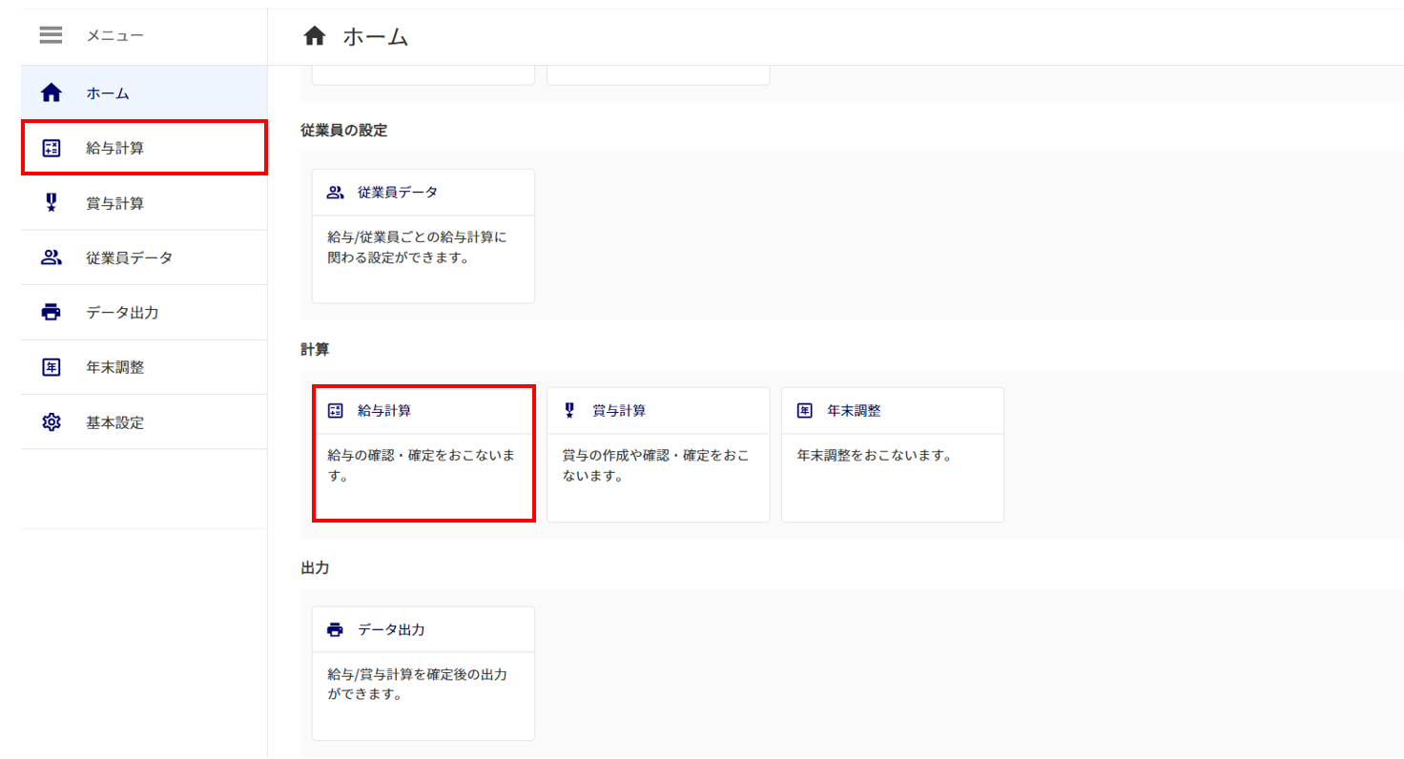Image resolution: width=1404 pixels, height=759 pixels.
Task: Open the データ出力 label in the sidebar menu
Action: [122, 313]
